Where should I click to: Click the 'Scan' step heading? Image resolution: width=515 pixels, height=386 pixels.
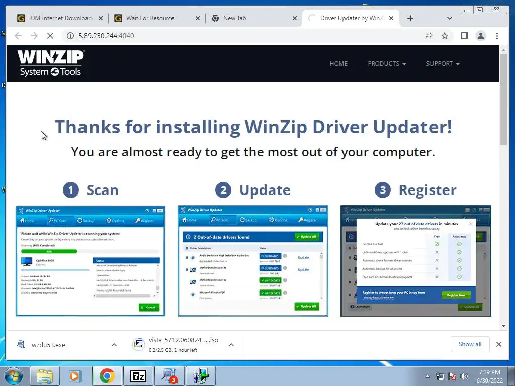point(102,190)
